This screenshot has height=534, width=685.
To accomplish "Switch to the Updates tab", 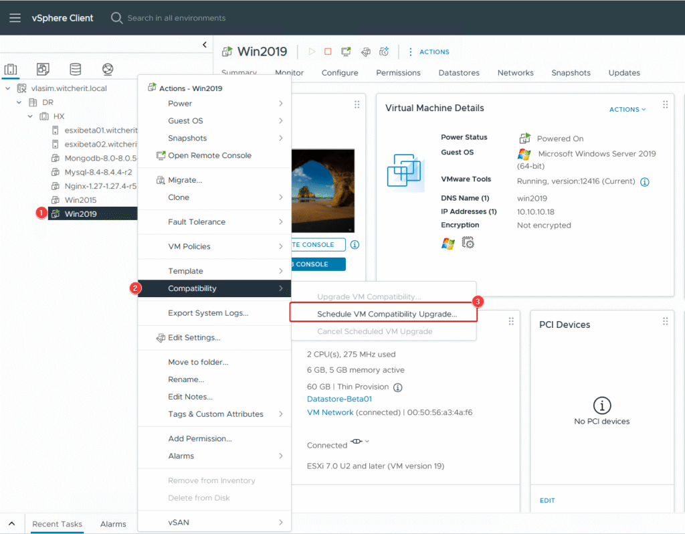I will tap(624, 72).
